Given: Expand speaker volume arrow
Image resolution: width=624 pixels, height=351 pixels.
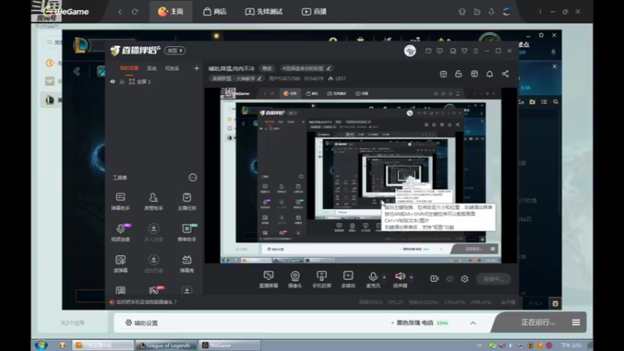Looking at the screenshot, I should tap(411, 277).
